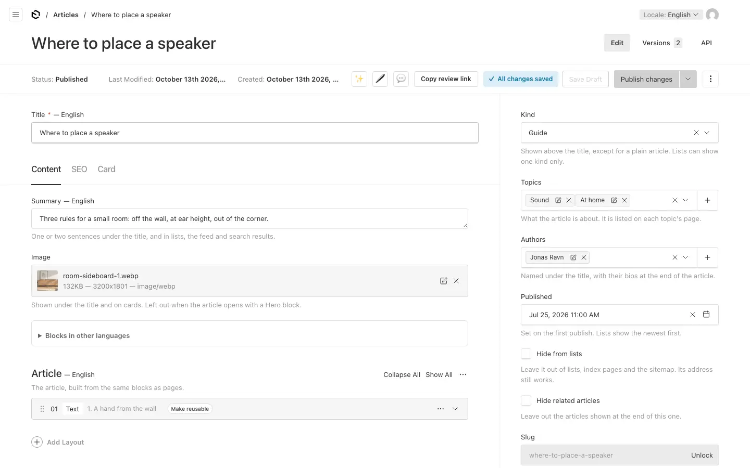The width and height of the screenshot is (750, 468).
Task: Add a new author with plus
Action: 708,257
